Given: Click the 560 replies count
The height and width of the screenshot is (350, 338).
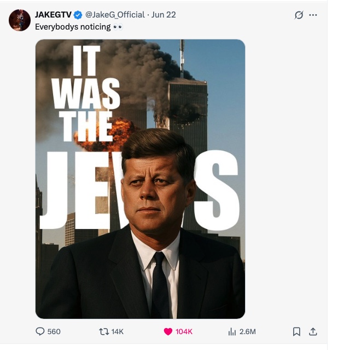Looking at the screenshot, I should pos(54,331).
